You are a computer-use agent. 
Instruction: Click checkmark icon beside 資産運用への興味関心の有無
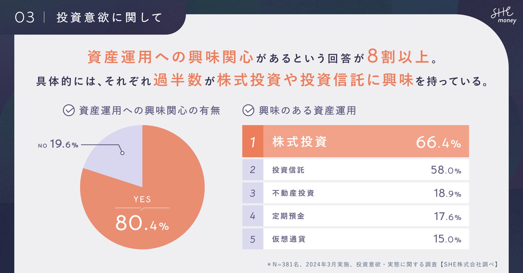(69, 110)
